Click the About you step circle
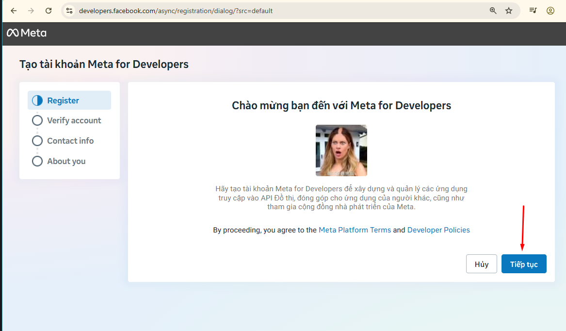Viewport: 566px width, 331px height. (x=37, y=161)
